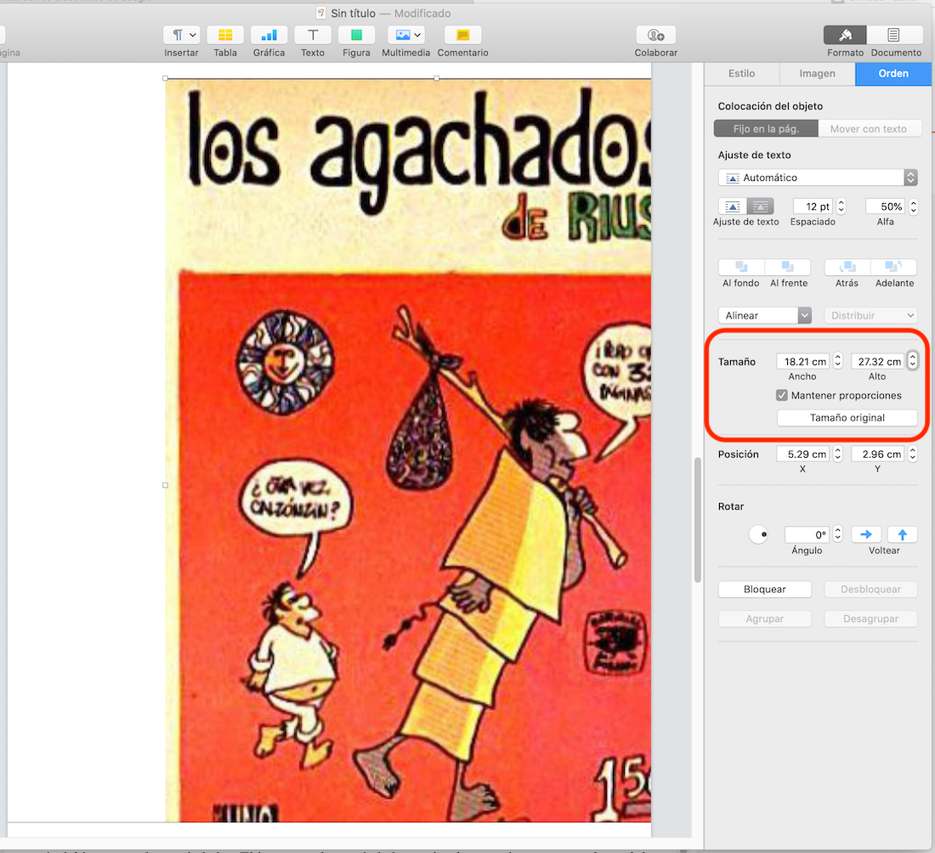Click the Bloquear button
Viewport: 935px width, 853px height.
point(764,589)
